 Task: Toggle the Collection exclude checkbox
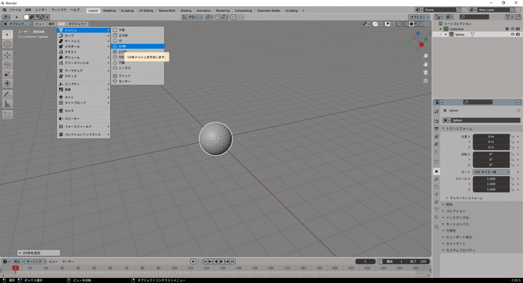(507, 29)
